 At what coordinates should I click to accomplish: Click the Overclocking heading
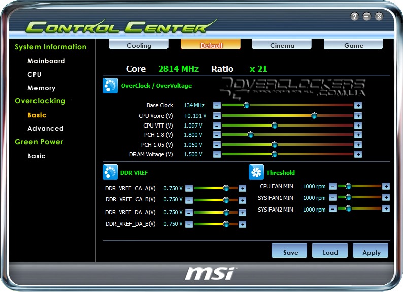pyautogui.click(x=40, y=101)
